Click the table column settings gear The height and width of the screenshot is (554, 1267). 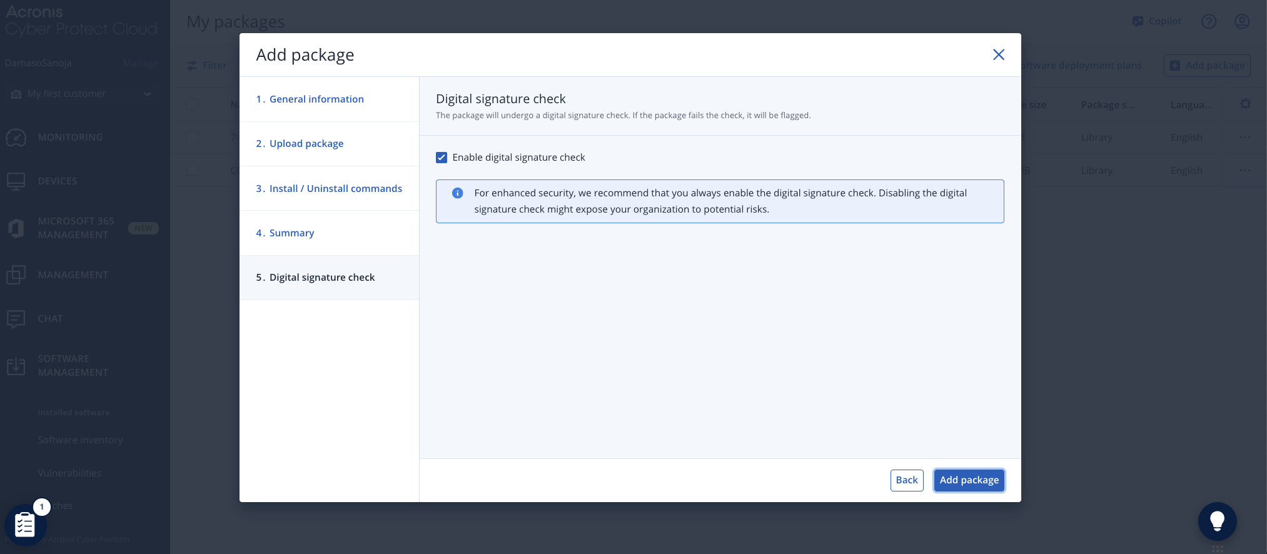(1246, 104)
